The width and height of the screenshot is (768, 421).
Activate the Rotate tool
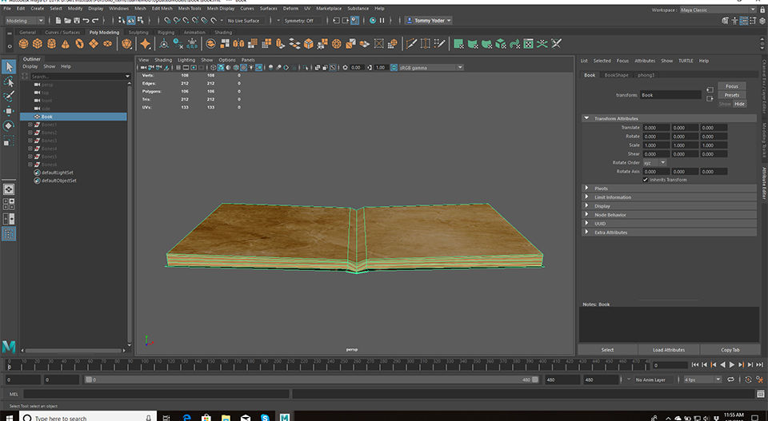[x=9, y=125]
